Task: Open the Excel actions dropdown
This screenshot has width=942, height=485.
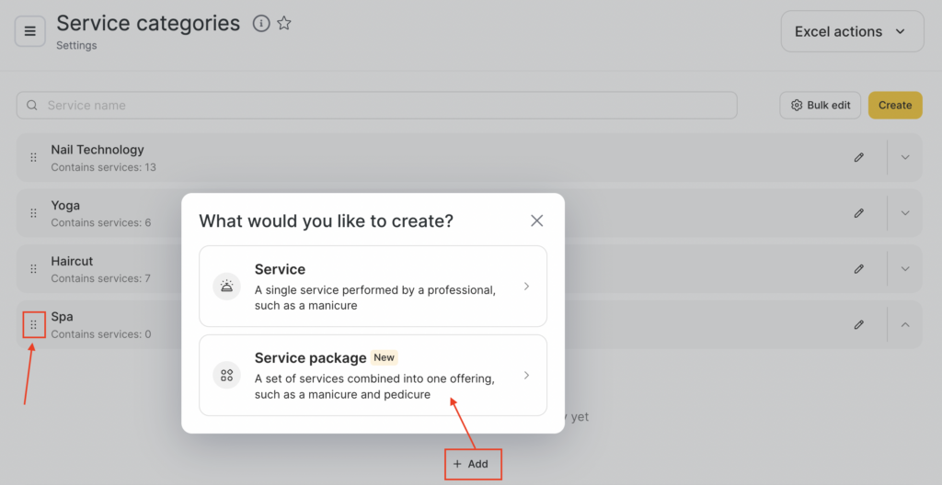Action: click(x=852, y=32)
